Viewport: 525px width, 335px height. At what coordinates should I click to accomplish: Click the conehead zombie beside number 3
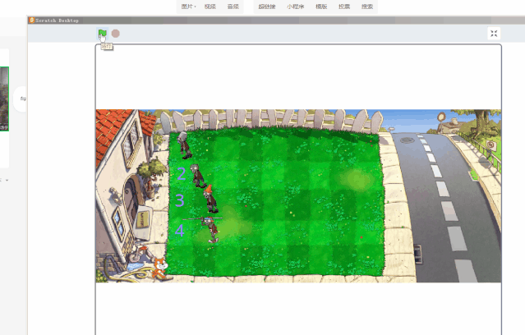click(210, 199)
